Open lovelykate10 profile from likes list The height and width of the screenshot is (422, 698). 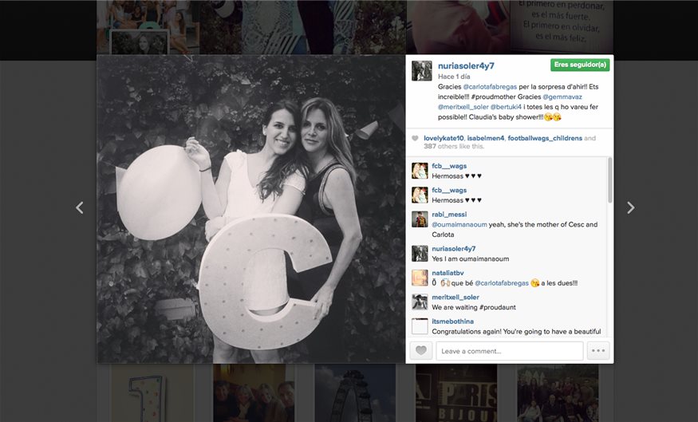(444, 138)
